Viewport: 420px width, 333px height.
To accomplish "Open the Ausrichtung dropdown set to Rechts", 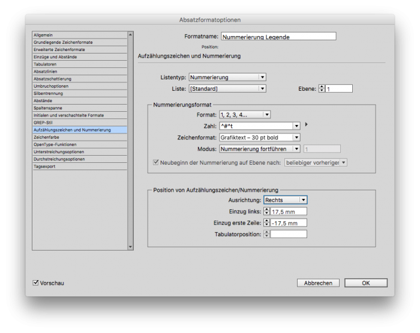I will coord(285,200).
